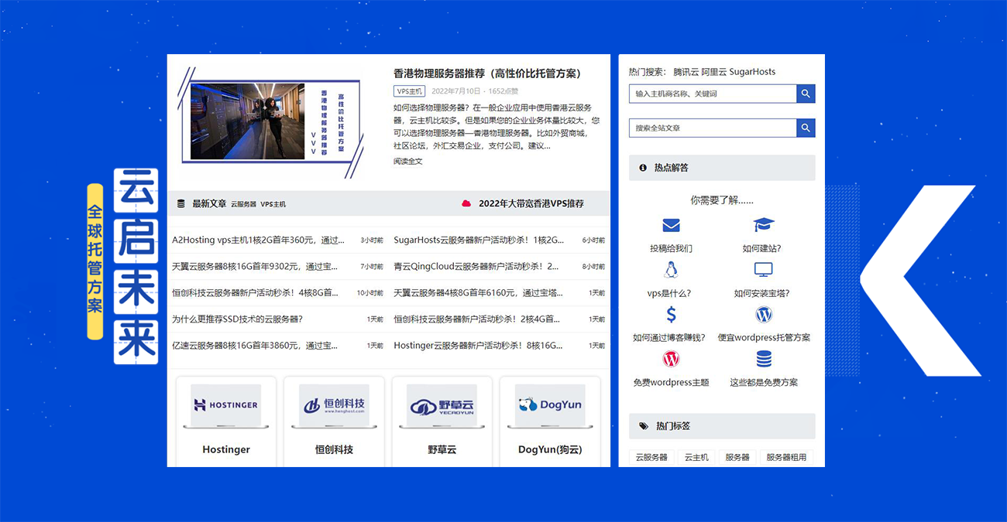This screenshot has height=522, width=1007.
Task: Open the featured article server room thumbnail
Action: point(272,122)
